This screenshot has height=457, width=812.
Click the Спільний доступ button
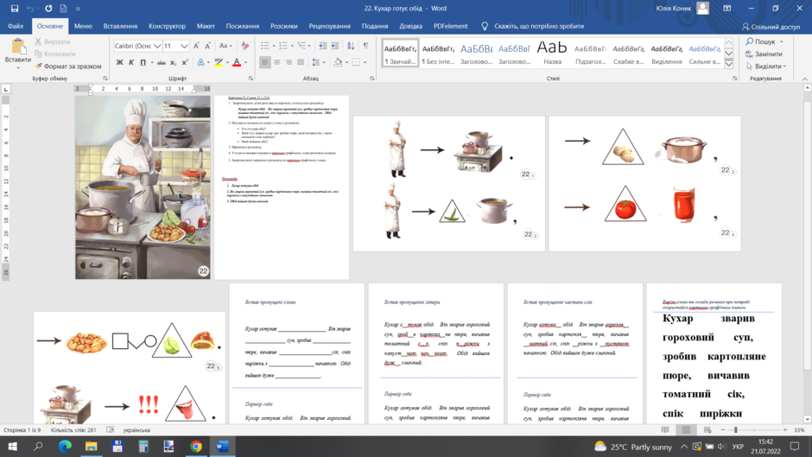[771, 27]
